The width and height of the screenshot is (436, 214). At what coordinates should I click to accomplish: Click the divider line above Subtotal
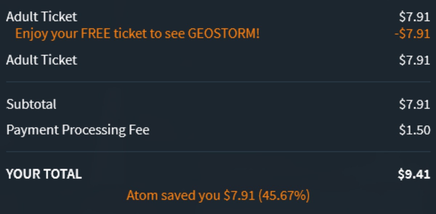click(x=218, y=82)
